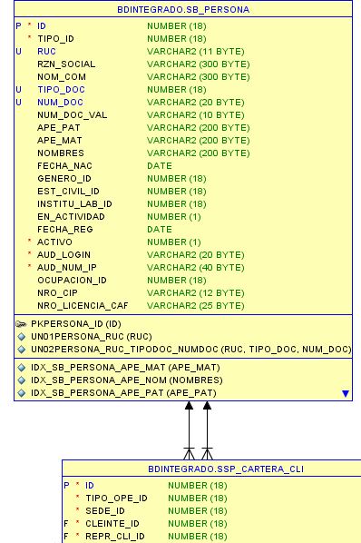Image resolution: width=361 pixels, height=543 pixels.
Task: Click the IDX_SB_PERSONA_APE_MAT index diamond icon
Action: [22, 368]
